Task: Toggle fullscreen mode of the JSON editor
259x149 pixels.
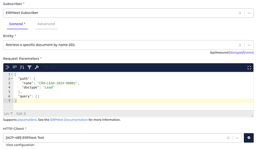Action: click(x=249, y=68)
